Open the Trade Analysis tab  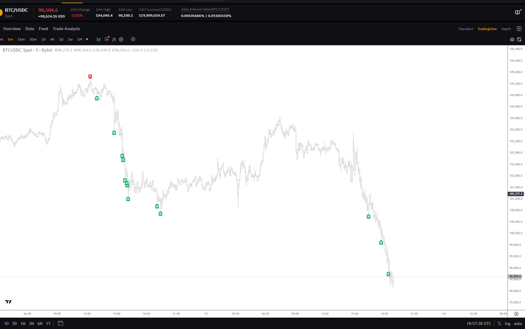pos(66,29)
